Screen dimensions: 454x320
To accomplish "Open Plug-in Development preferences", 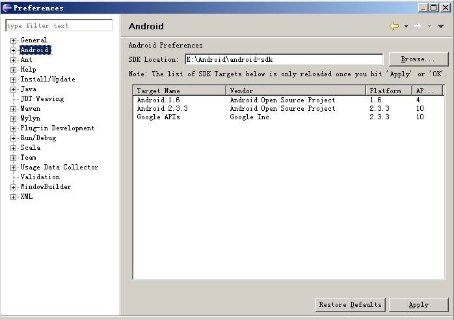I will (x=57, y=128).
